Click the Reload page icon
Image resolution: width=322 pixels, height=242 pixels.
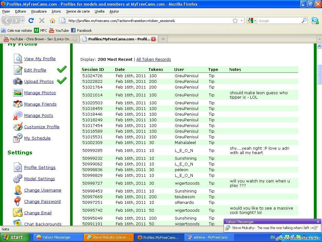(x=31, y=20)
